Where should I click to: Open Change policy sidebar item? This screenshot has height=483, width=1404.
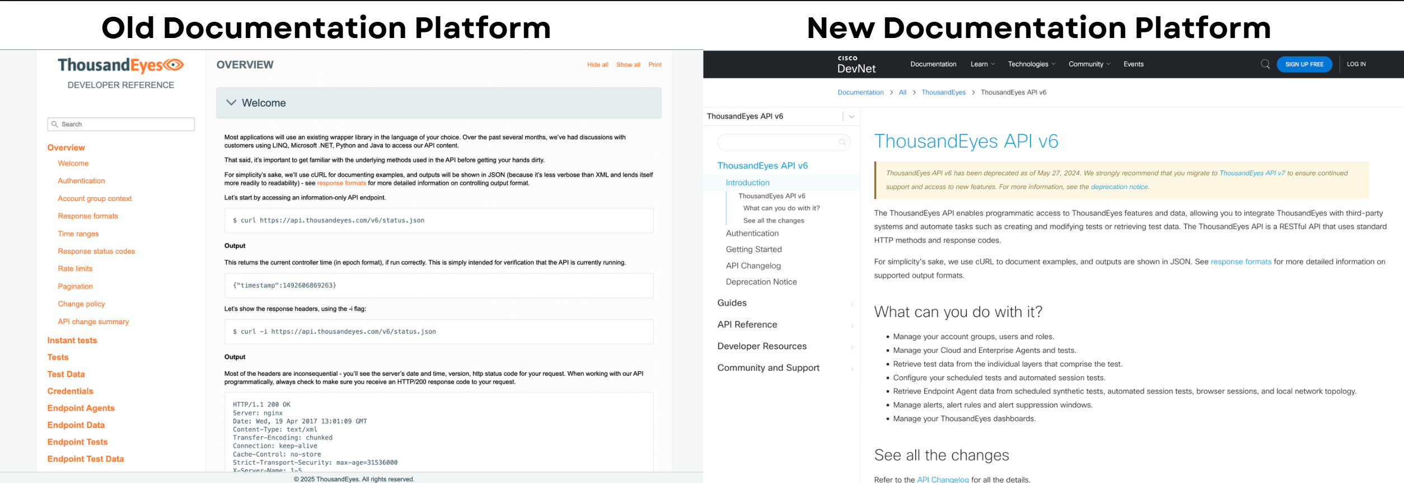pyautogui.click(x=81, y=304)
